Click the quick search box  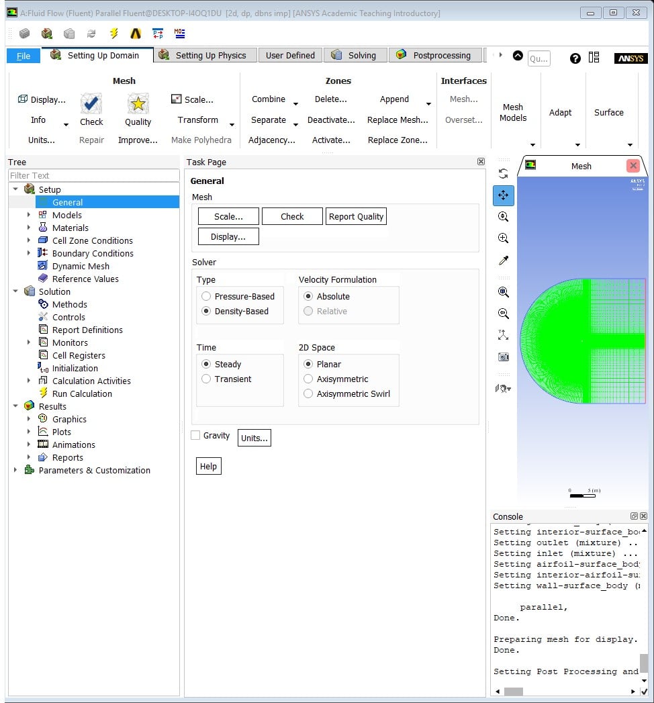point(539,58)
